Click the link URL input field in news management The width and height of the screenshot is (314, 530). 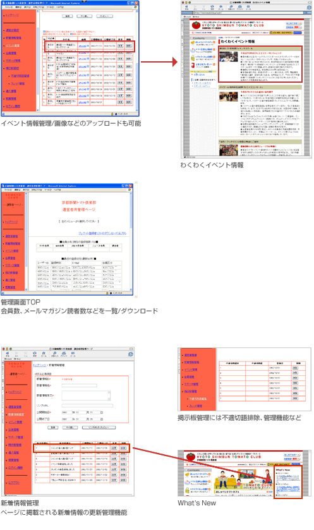tap(87, 406)
